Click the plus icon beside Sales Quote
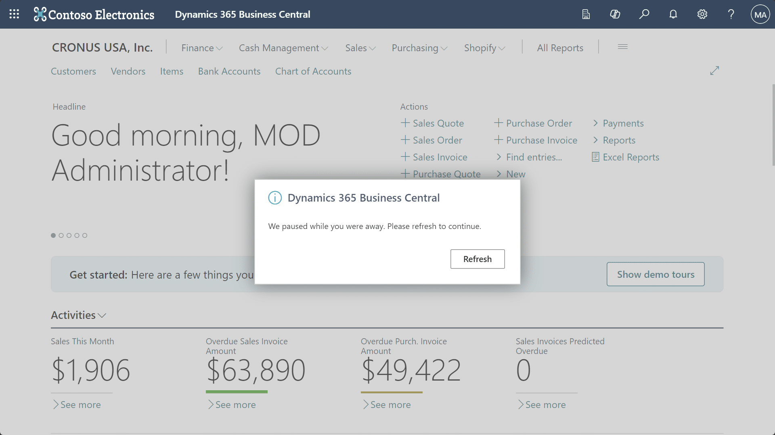The image size is (775, 435). (405, 123)
